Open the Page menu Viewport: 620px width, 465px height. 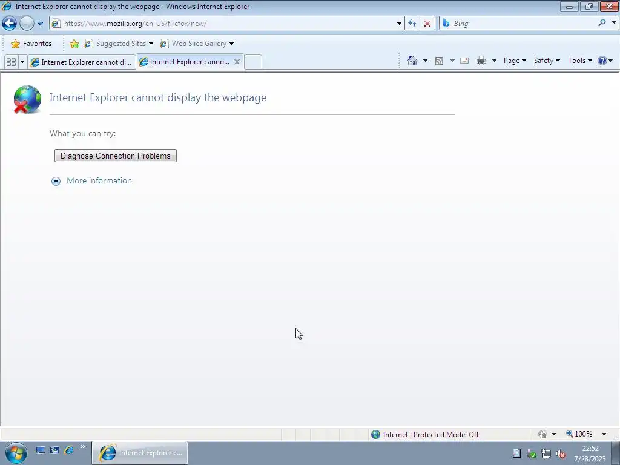[x=515, y=61]
